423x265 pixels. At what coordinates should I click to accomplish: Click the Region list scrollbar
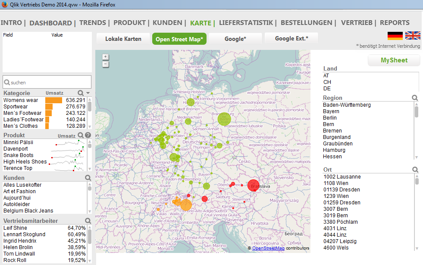click(417, 130)
